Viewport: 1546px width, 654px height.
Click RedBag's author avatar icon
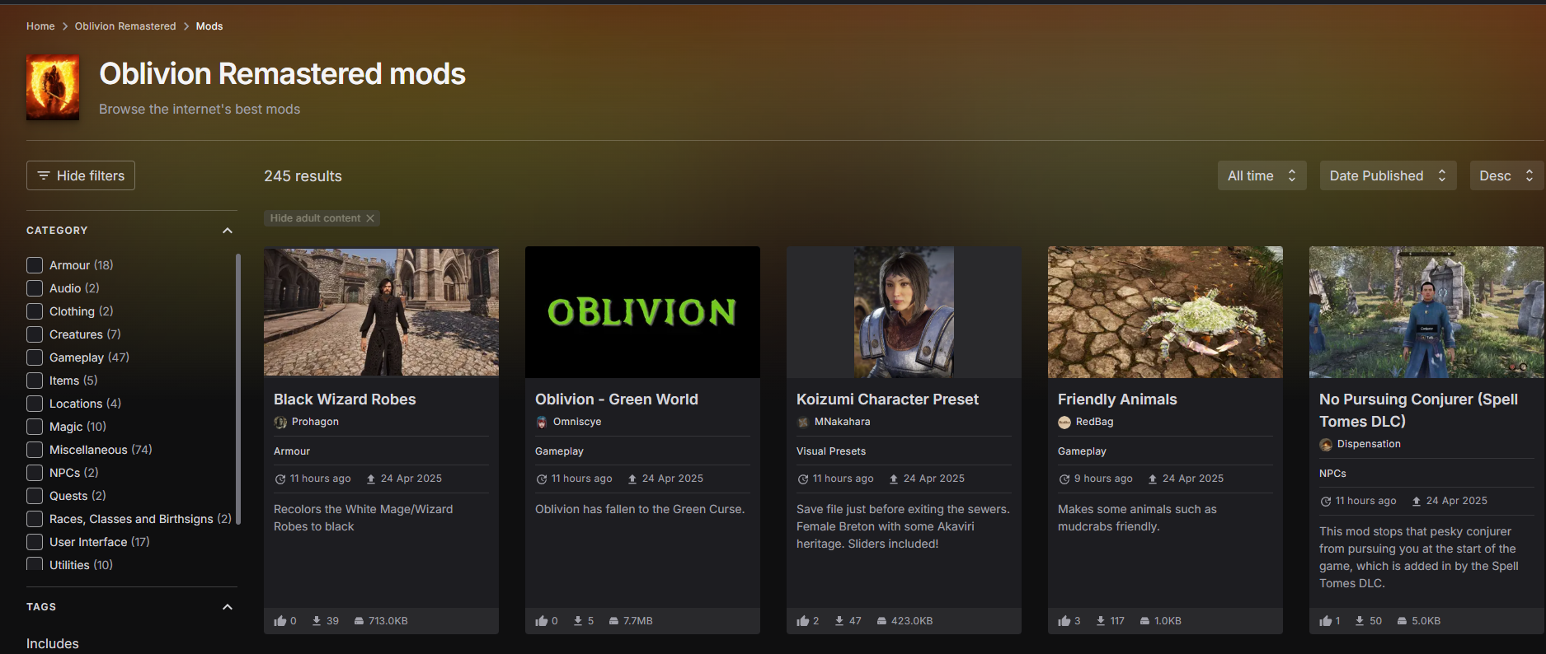[x=1064, y=422]
